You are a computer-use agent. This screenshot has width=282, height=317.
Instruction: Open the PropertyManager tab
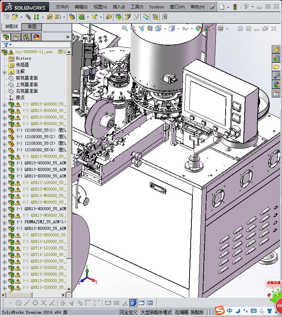tap(16, 37)
